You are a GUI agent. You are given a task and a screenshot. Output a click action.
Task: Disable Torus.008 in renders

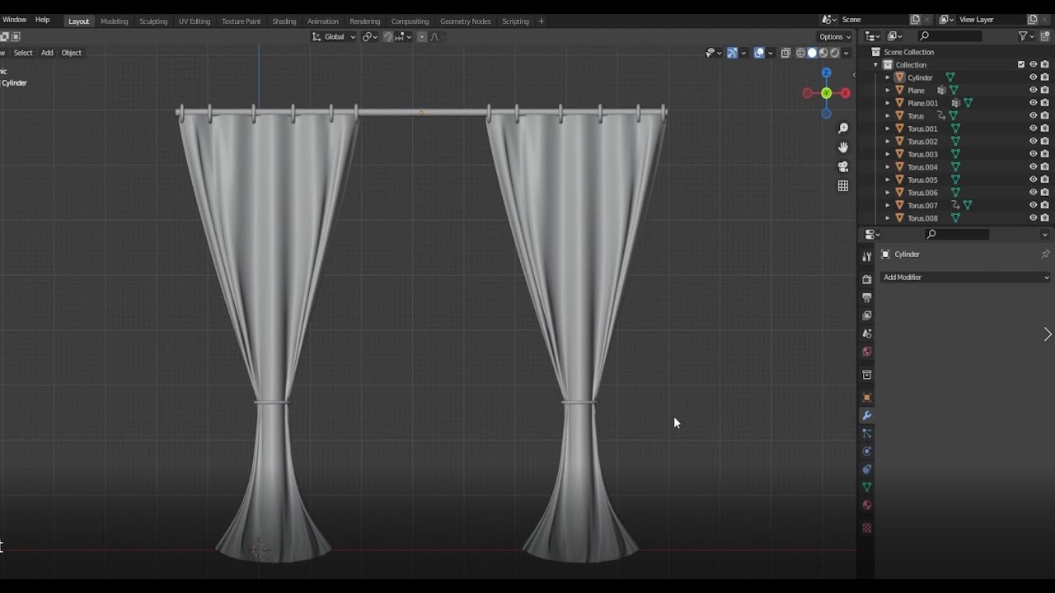[1044, 218]
